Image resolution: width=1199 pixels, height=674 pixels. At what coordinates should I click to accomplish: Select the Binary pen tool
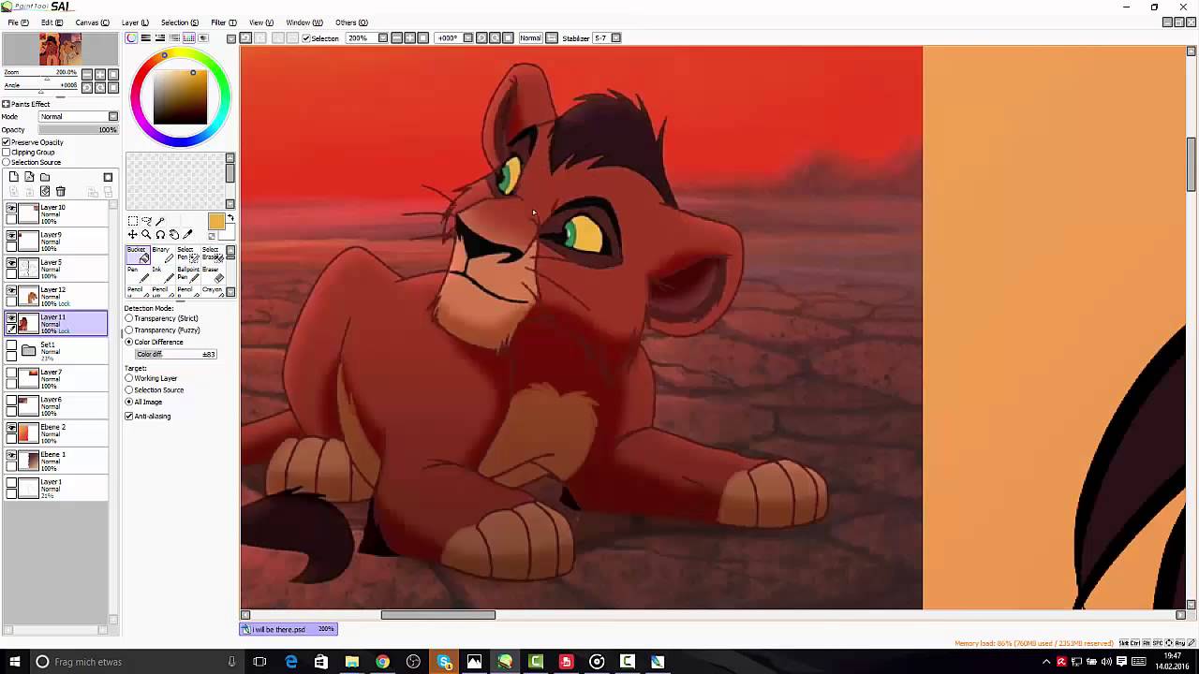[x=161, y=255]
